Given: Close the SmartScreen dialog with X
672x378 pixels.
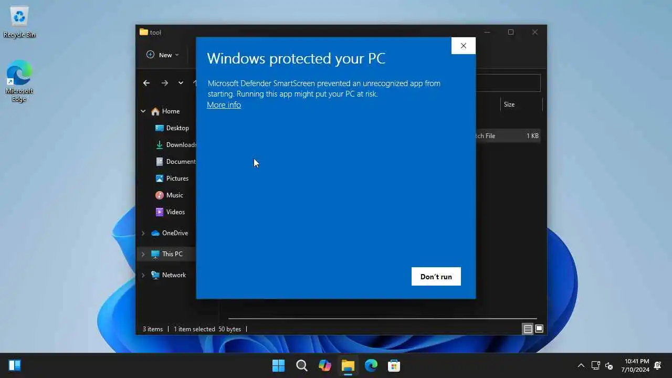Looking at the screenshot, I should 463,46.
